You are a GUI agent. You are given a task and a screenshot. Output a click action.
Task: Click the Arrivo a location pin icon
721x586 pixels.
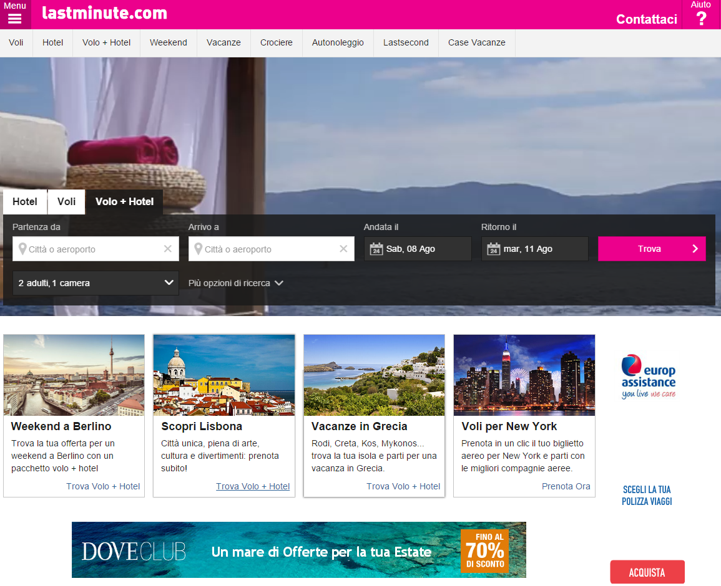pos(198,249)
